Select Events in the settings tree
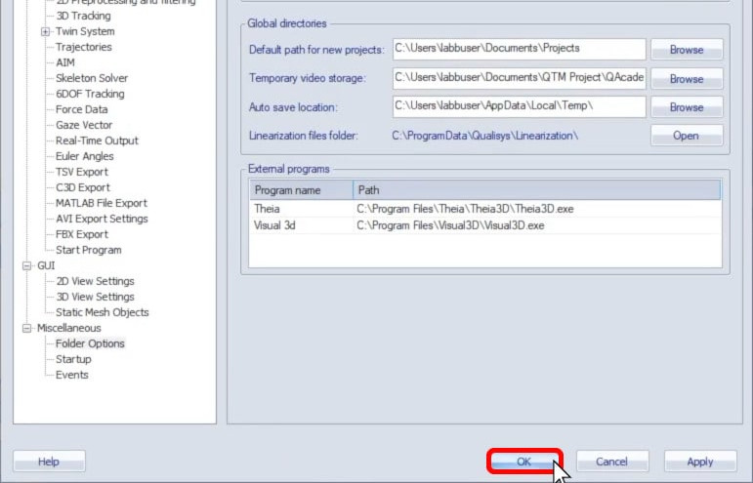753x483 pixels. coord(72,375)
